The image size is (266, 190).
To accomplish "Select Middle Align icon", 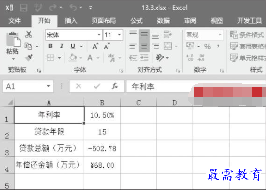I will [x=144, y=34].
